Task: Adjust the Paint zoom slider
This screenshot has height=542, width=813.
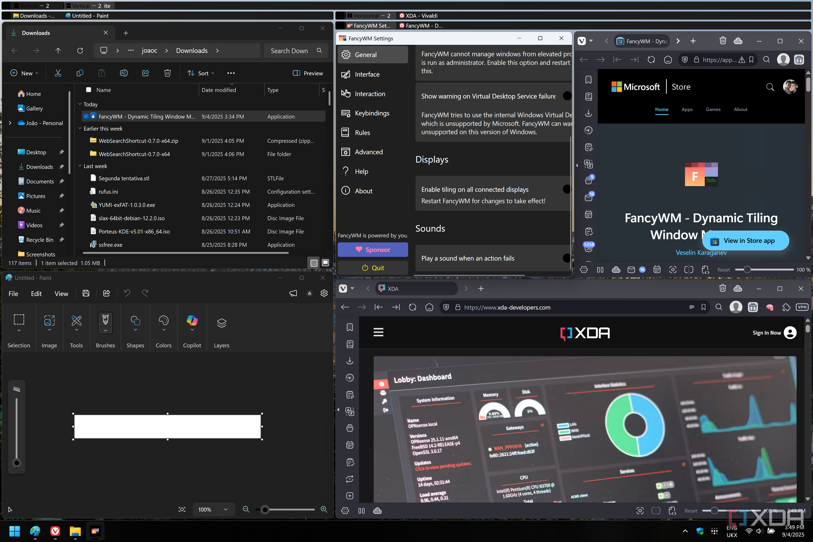Action: pyautogui.click(x=286, y=509)
